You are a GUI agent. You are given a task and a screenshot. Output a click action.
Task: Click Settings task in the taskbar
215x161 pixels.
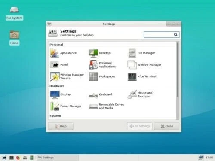click(x=58, y=158)
